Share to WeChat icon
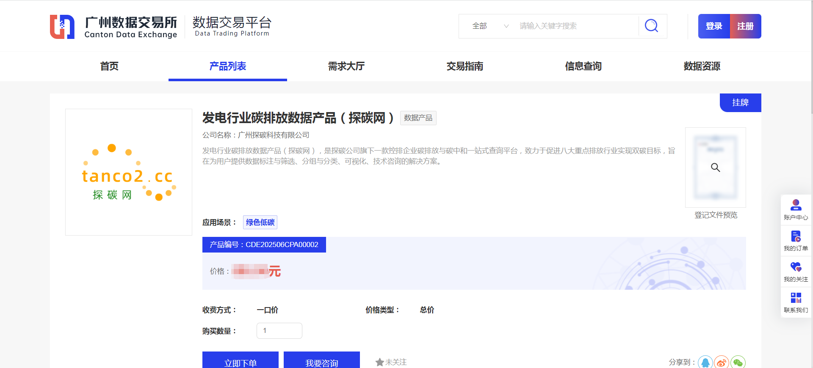This screenshot has width=813, height=368. click(x=738, y=363)
